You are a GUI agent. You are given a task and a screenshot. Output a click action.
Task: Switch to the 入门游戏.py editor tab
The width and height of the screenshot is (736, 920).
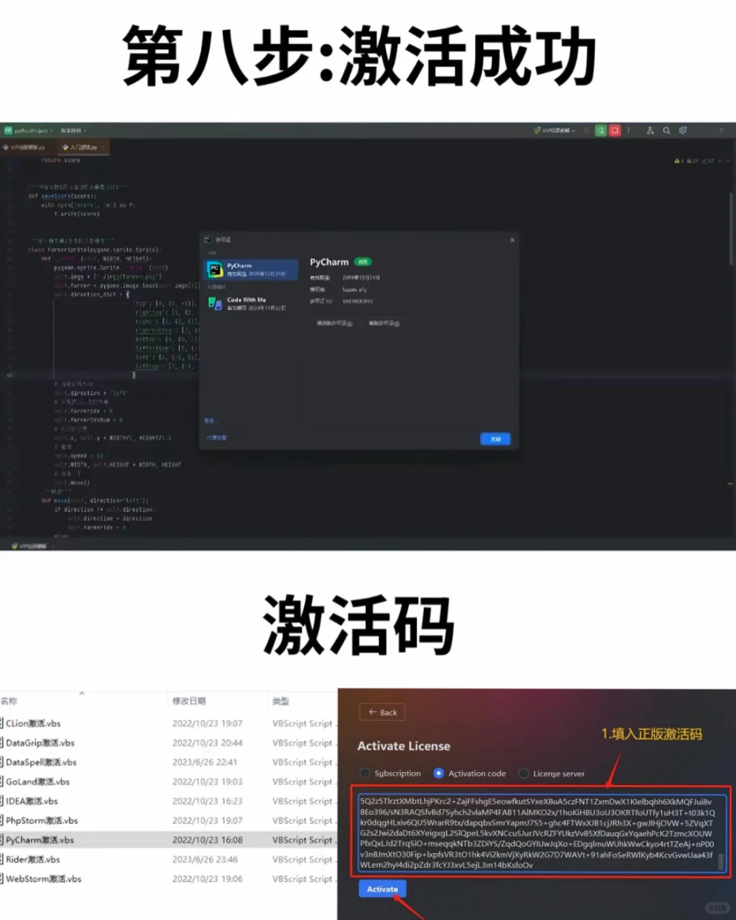[83, 147]
